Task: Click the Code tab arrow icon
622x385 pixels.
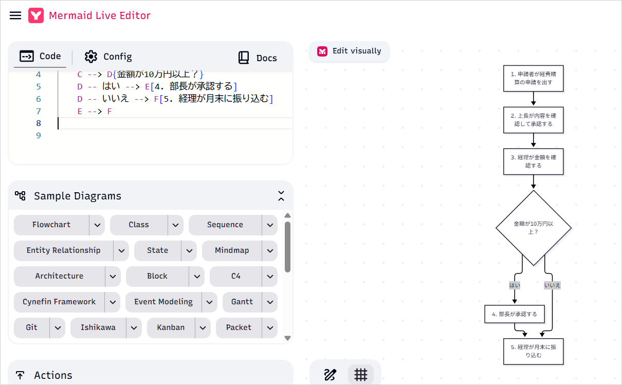Action: tap(27, 56)
